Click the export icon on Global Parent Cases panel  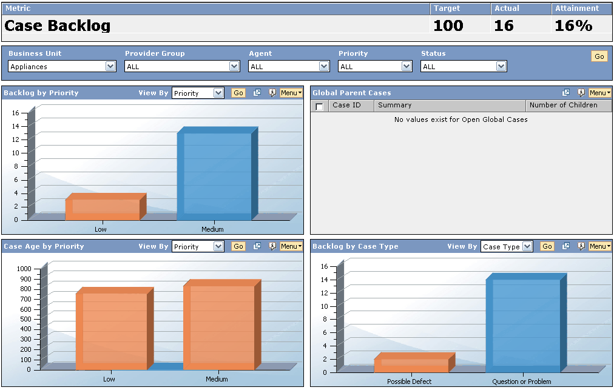[x=566, y=93]
